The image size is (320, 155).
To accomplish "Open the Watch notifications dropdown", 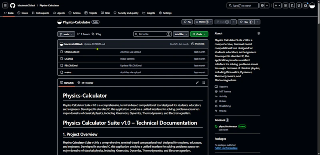I will pos(204,22).
